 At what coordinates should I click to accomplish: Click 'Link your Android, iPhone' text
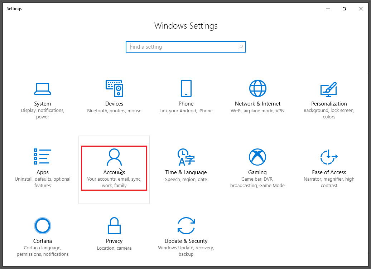(x=186, y=111)
